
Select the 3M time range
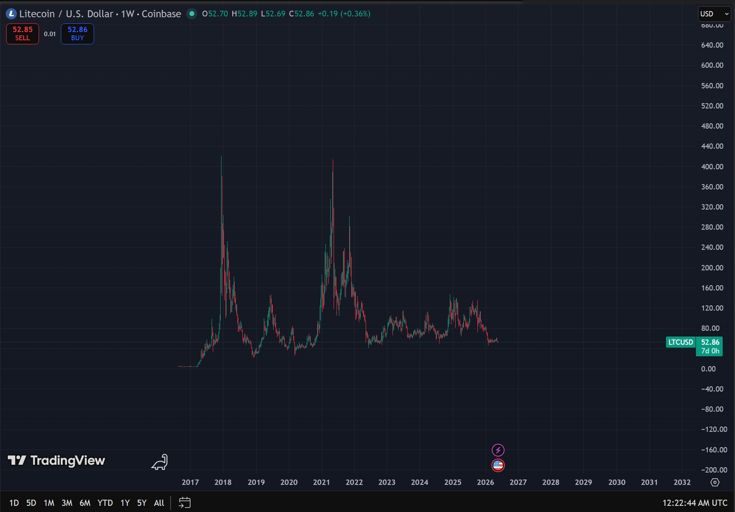coord(67,503)
